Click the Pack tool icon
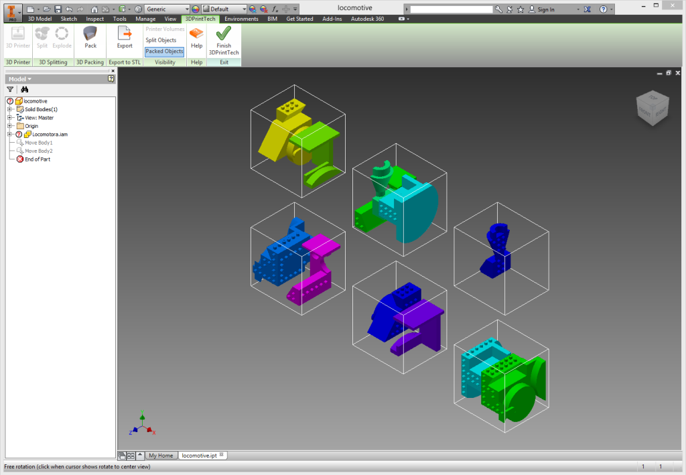The image size is (686, 475). click(x=90, y=33)
